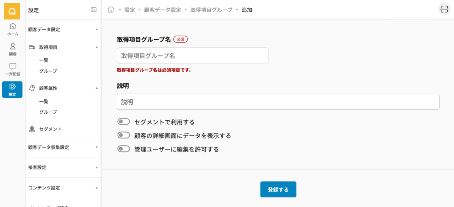Toggle 顧客の詳細画面にデータを表示する switch
Viewport: 454px width, 207px height.
coord(124,135)
